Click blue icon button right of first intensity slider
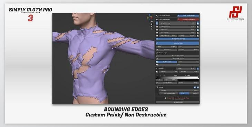Screen dimensions: 252x127 coord(198,23)
